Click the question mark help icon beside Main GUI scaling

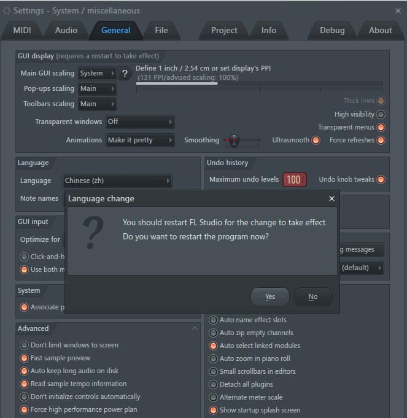(125, 73)
